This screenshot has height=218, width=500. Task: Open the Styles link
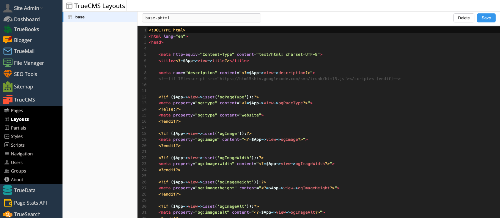tap(17, 136)
